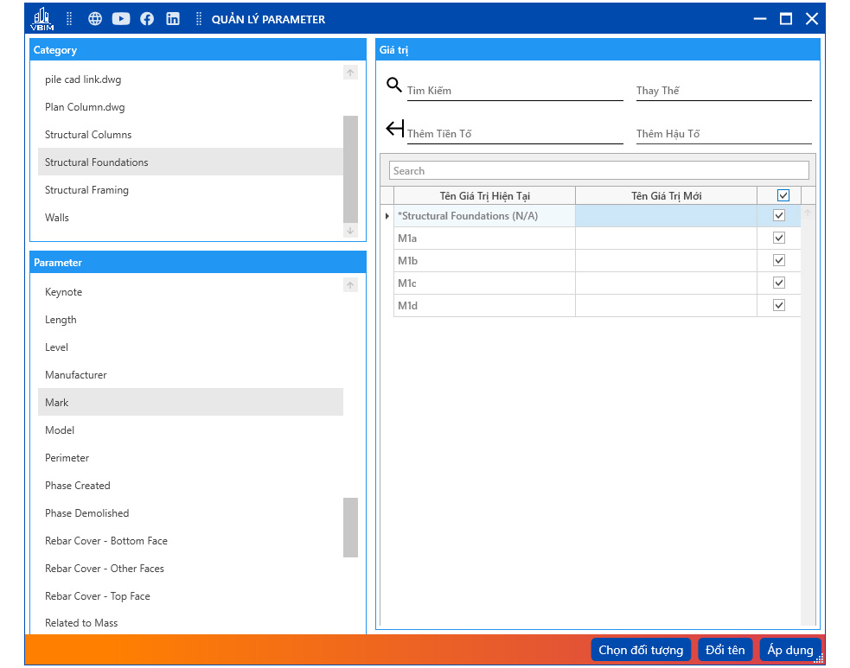The width and height of the screenshot is (850, 668).
Task: Toggle the select-all header checkbox
Action: [x=783, y=195]
